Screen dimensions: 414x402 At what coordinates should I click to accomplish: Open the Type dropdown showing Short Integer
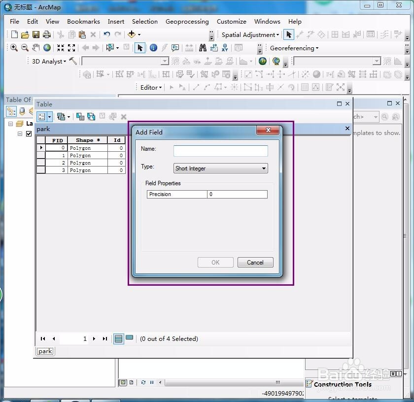pos(220,168)
